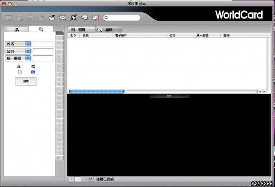
Task: Click the text field beside 公司
Action: (x=43, y=51)
